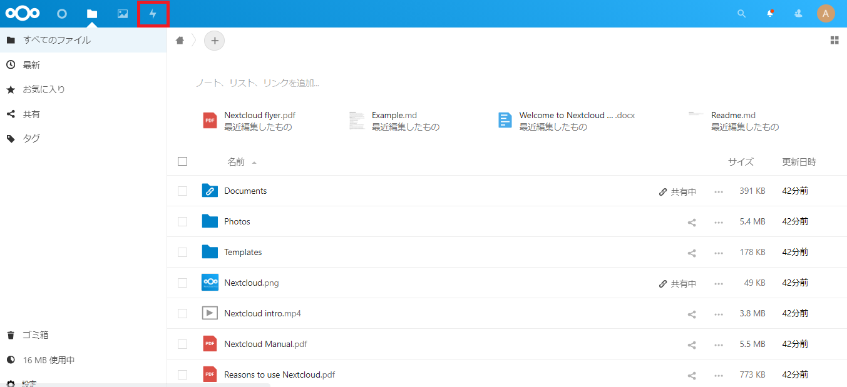Open more actions for Documents

tap(719, 191)
